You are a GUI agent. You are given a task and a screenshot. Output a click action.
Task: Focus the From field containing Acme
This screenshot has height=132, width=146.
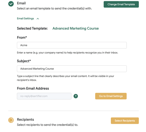click(72, 45)
